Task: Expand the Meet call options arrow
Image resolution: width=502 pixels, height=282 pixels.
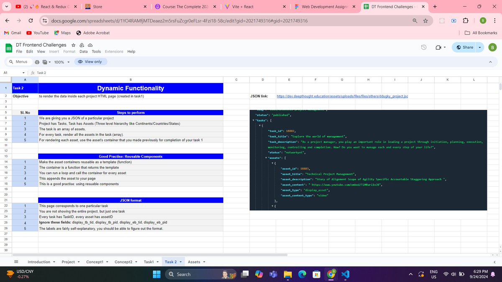Action: point(444,47)
